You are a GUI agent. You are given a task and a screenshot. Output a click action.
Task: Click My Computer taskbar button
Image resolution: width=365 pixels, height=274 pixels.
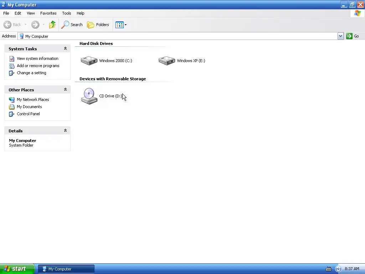(x=66, y=269)
